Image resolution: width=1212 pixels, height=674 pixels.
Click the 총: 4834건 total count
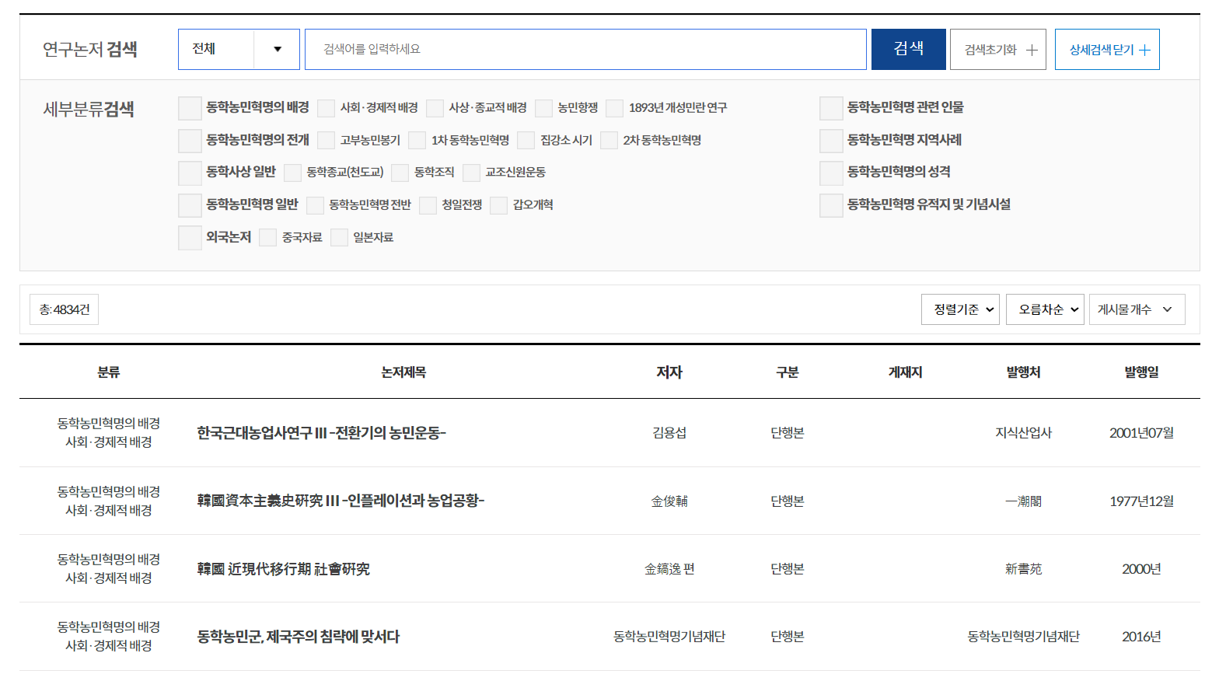tap(65, 309)
